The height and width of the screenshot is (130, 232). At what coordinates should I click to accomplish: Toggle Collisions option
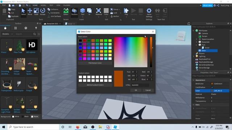tap(53, 9)
